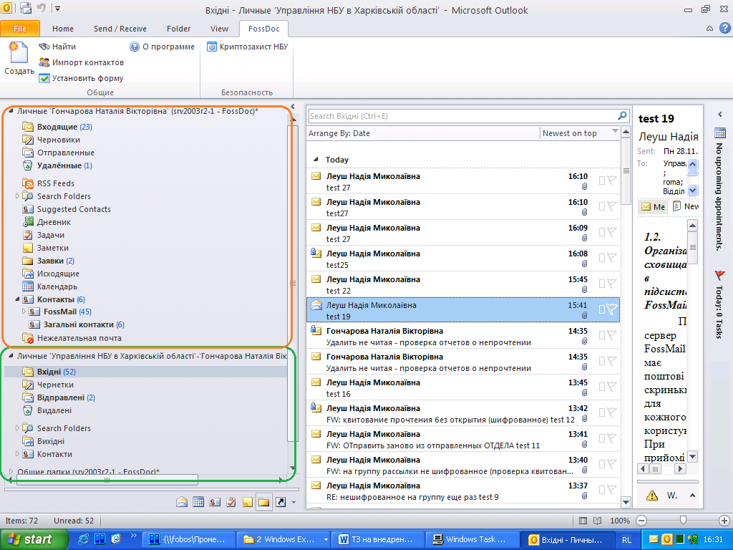Viewport: 733px width, 550px height.
Task: Switch to Windows Task Manager taskbar button
Action: tap(471, 539)
